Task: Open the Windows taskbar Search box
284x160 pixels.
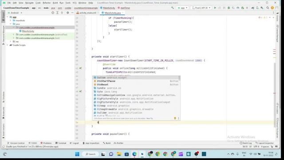Action: click(91, 154)
